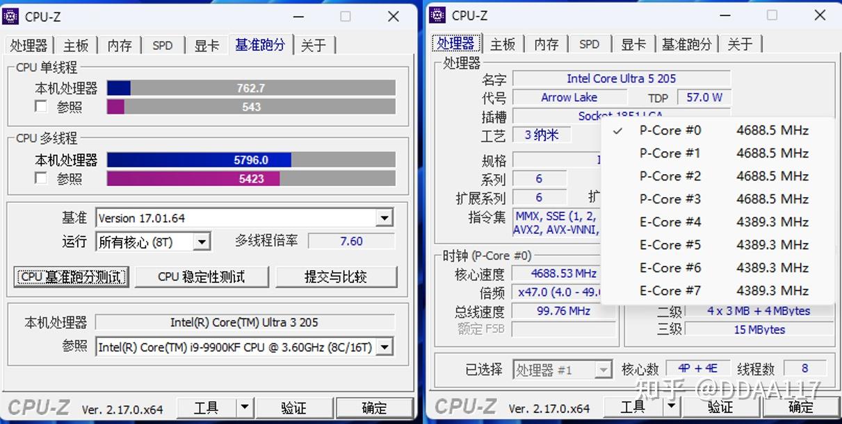Click 工具 button in left window
The image size is (842, 424).
(x=207, y=408)
